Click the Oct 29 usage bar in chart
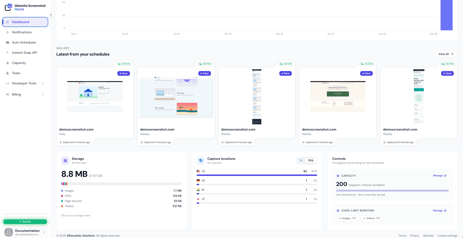 click(x=447, y=15)
